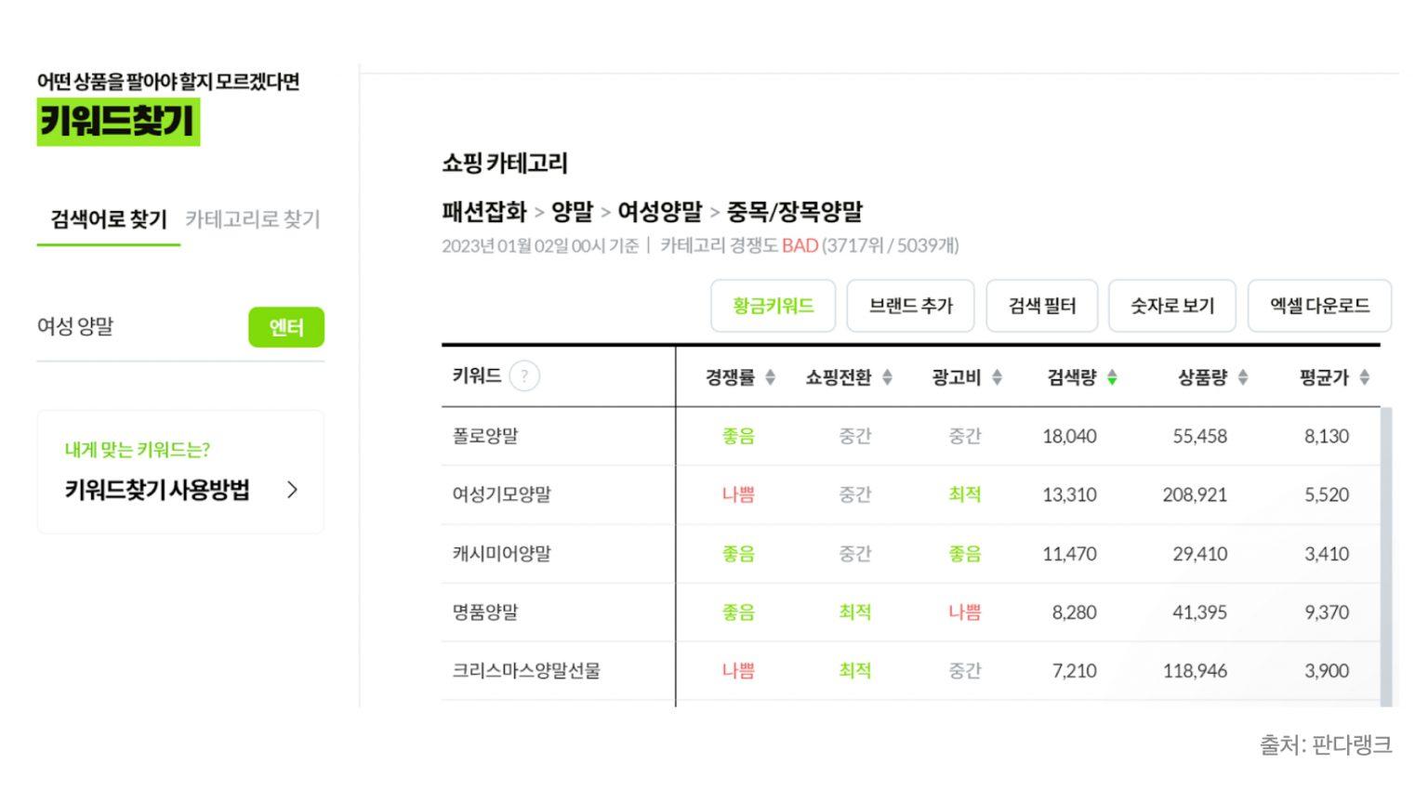This screenshot has width=1428, height=803.
Task: Open the 브랜드 추가 option
Action: (910, 306)
